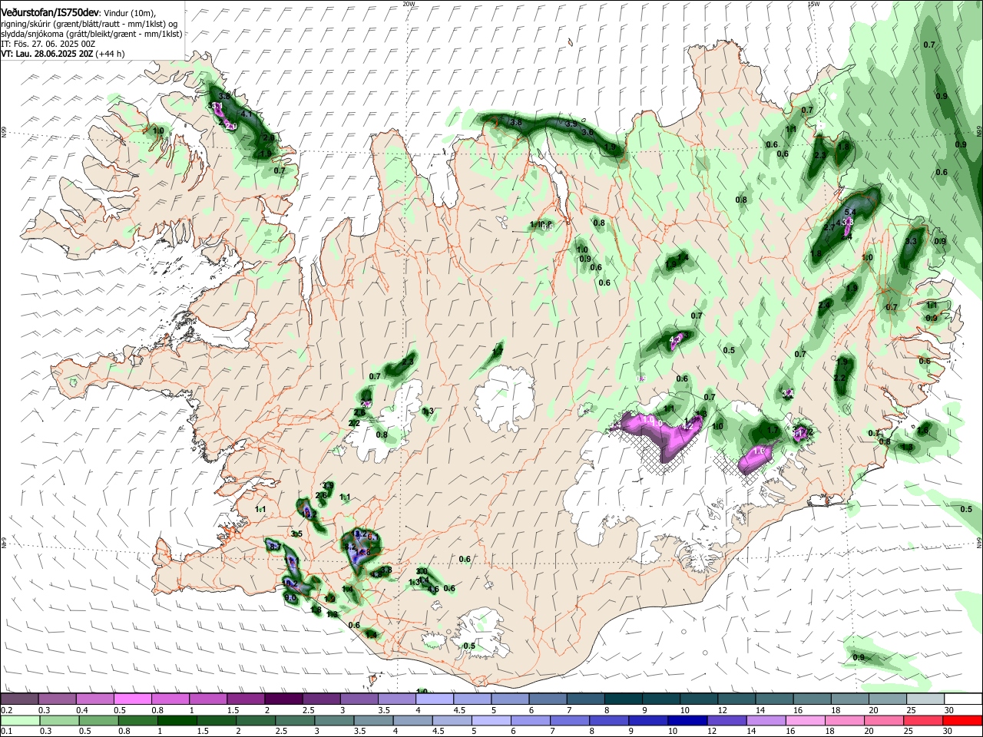Screen dimensions: 983x737
Task: Click the 15W meridian label
Action: (x=813, y=4)
